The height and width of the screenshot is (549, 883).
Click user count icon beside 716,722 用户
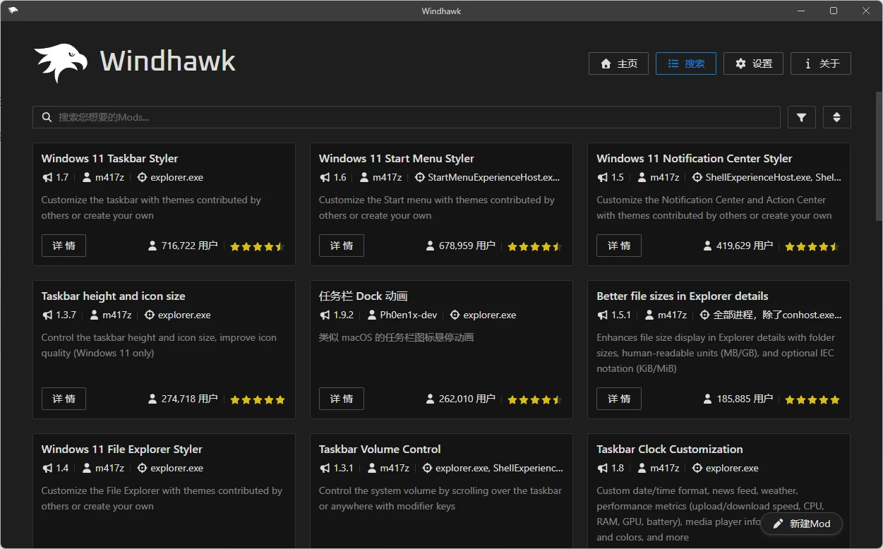click(152, 246)
